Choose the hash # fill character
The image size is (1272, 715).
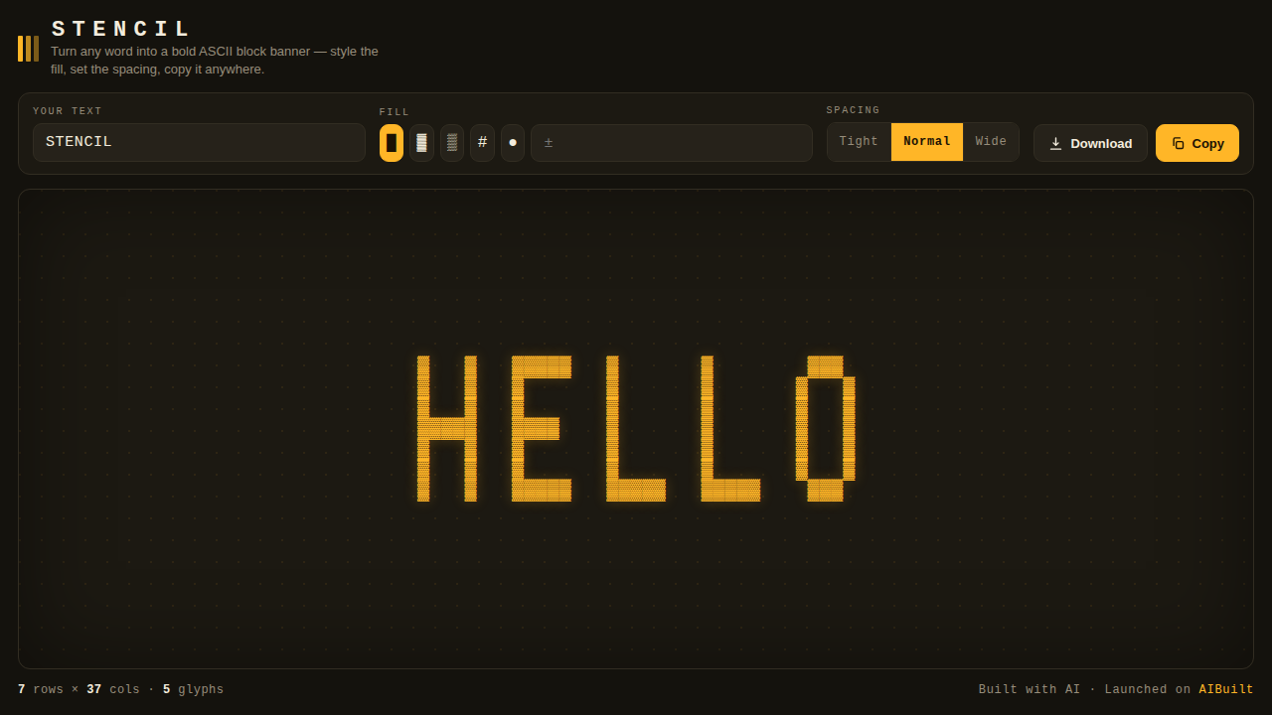tap(482, 143)
